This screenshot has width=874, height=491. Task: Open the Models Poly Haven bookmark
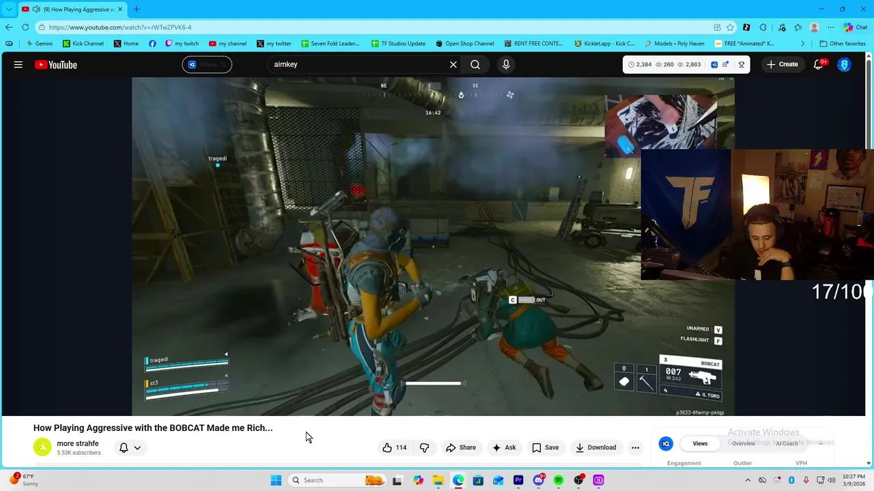click(x=675, y=44)
